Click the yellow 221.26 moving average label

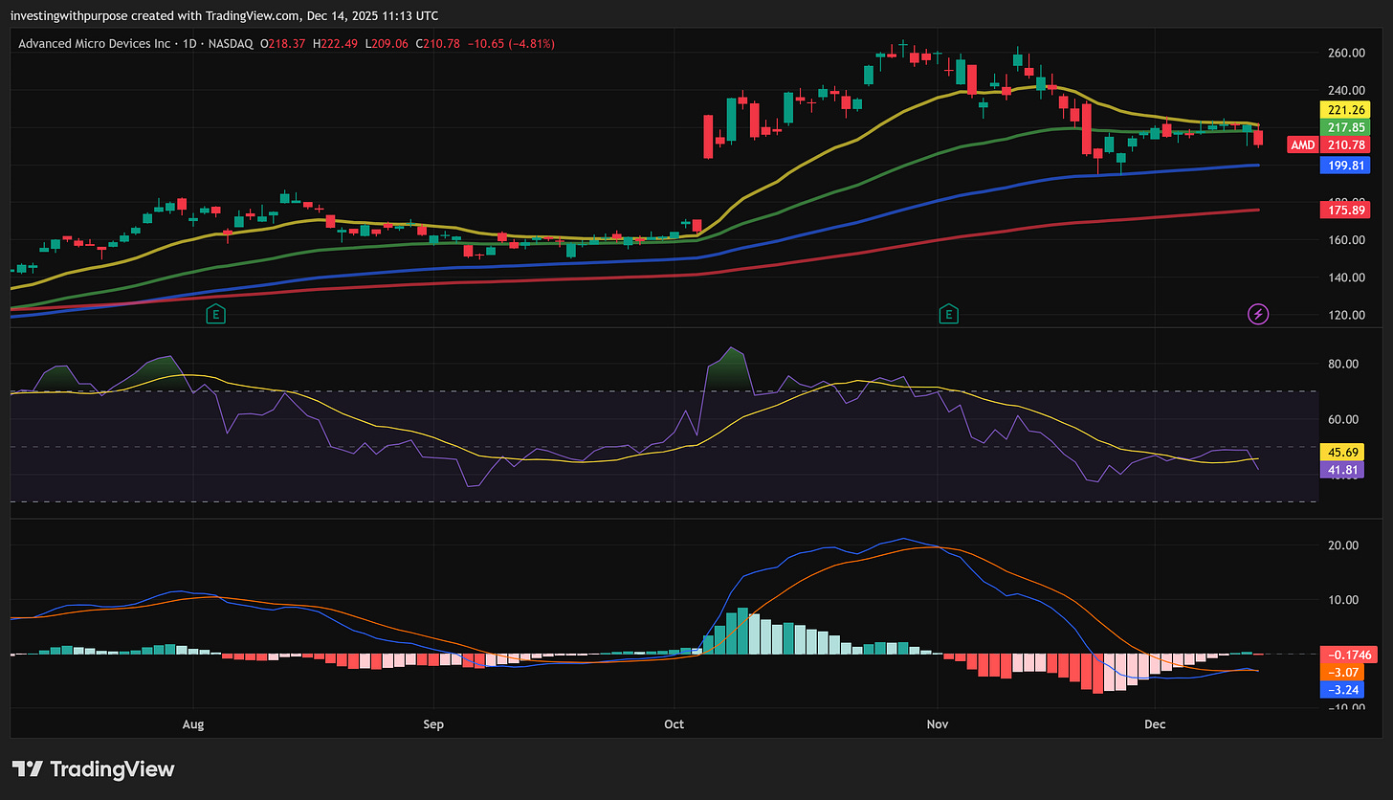pos(1344,109)
